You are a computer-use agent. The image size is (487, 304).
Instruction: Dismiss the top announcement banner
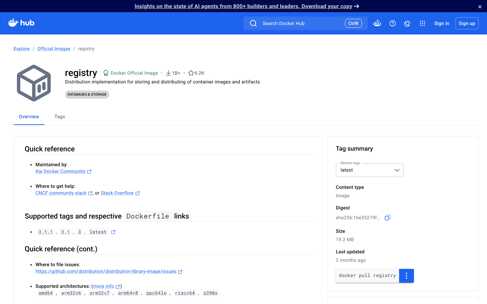pyautogui.click(x=480, y=7)
